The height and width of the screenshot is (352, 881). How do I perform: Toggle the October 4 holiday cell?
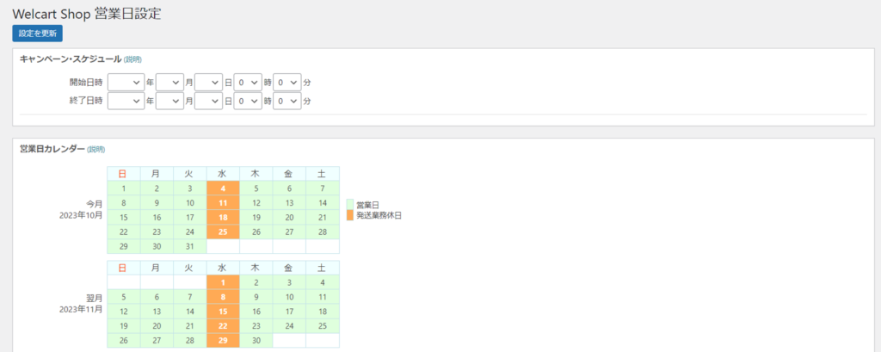click(223, 188)
